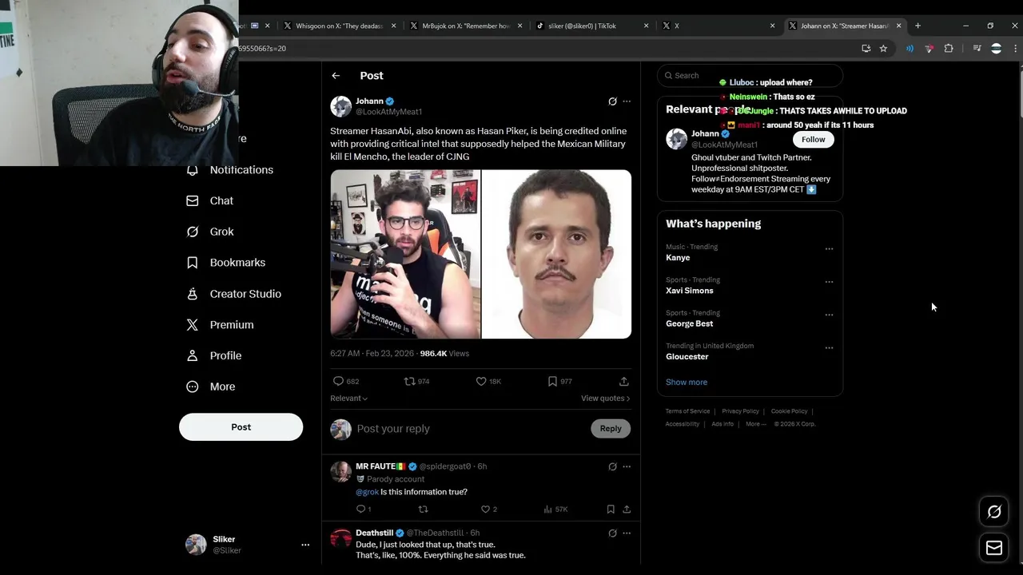Open Creator Studio in the sidebar
Image resolution: width=1023 pixels, height=575 pixels.
click(x=233, y=294)
